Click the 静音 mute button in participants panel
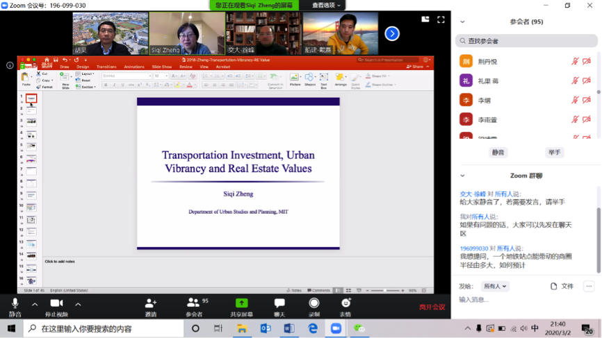This screenshot has height=338, width=602. pyautogui.click(x=498, y=152)
